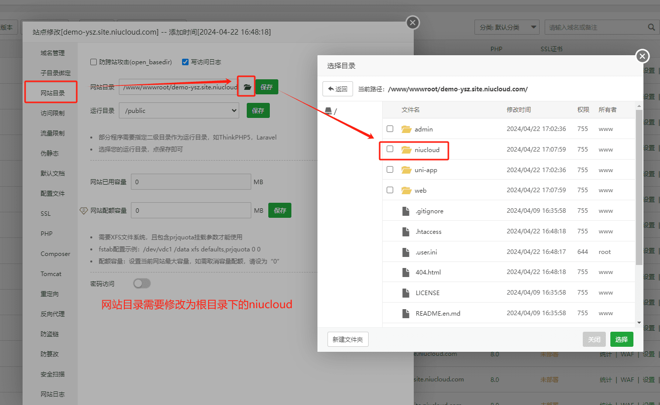The image size is (660, 405).
Task: Click the uni-app folder icon
Action: point(406,170)
